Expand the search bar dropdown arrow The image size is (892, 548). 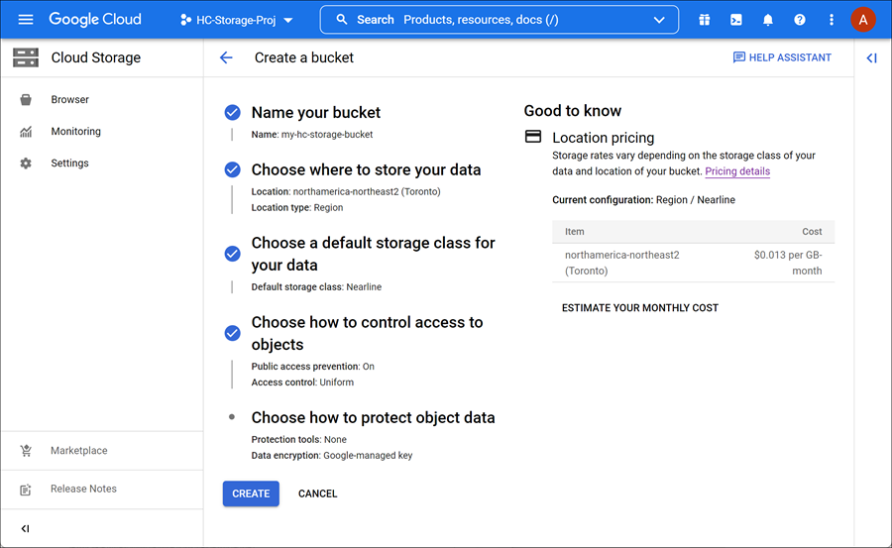659,20
